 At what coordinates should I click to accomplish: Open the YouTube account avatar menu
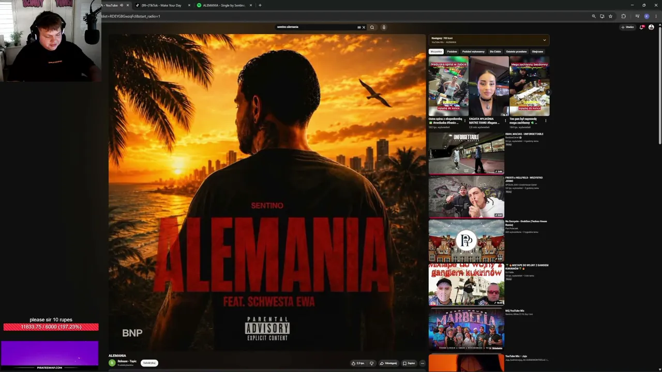point(651,27)
